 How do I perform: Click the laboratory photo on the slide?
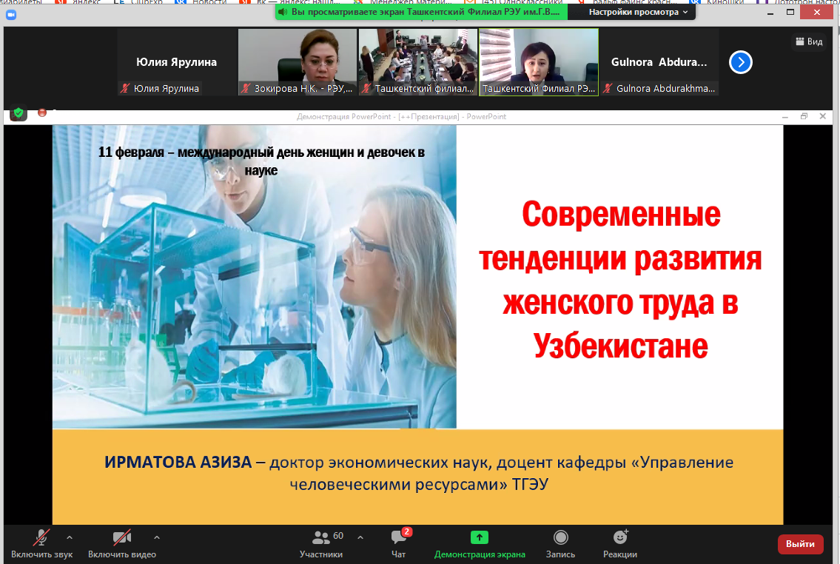coord(255,277)
